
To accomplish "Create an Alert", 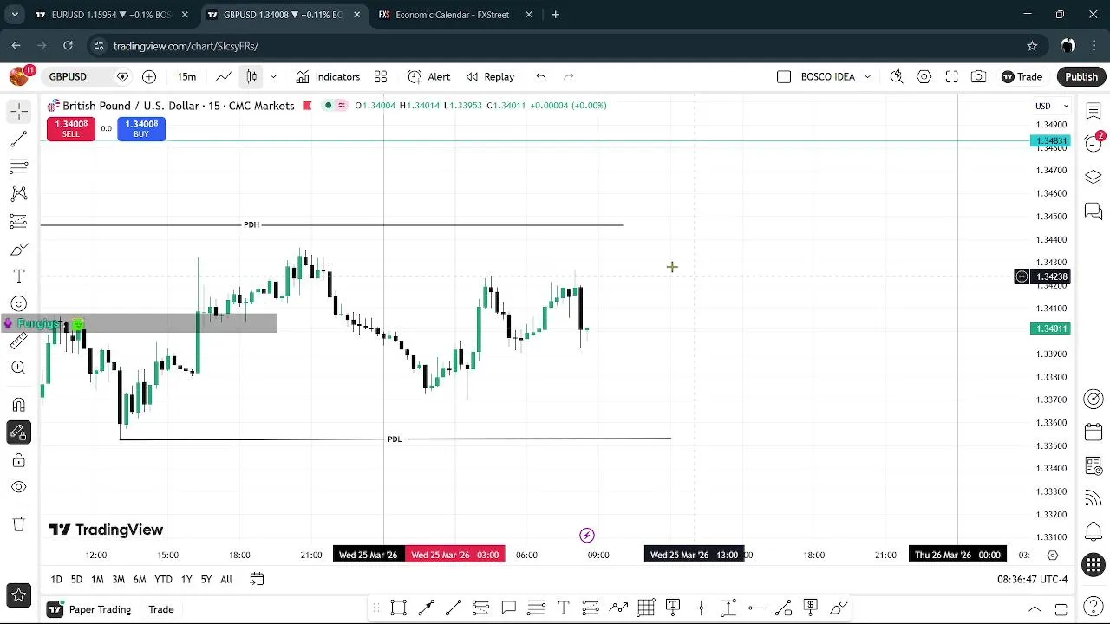I will [429, 77].
